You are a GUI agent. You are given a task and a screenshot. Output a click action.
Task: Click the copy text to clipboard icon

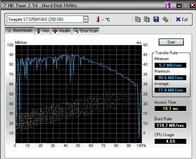click(137, 19)
